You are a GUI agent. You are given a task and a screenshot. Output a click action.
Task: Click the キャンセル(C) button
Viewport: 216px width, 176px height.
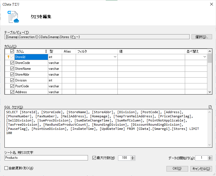[x=201, y=168]
